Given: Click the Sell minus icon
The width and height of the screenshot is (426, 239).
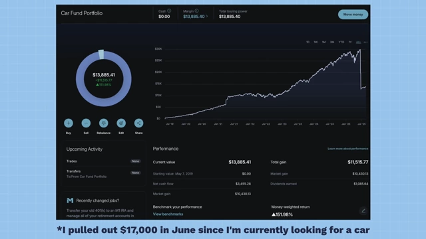Looking at the screenshot, I should point(86,123).
